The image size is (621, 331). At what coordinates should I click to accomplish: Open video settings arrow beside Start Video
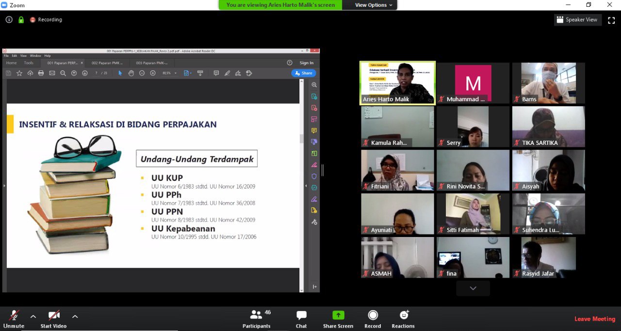coord(75,316)
